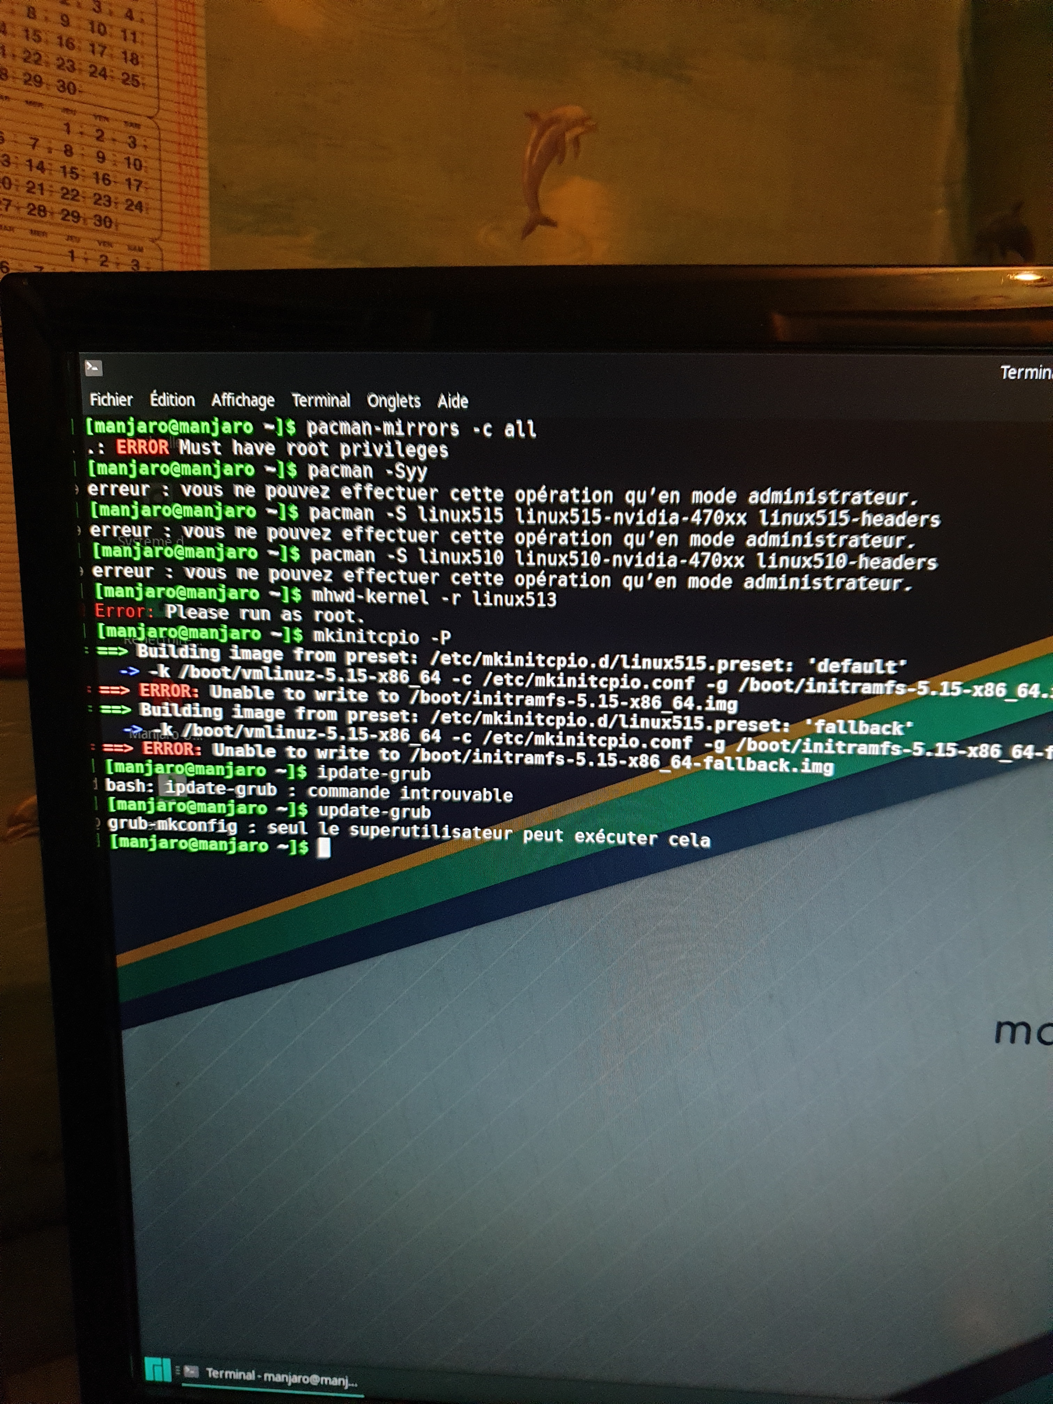Open the Onglets menu
The image size is (1053, 1404).
click(393, 401)
